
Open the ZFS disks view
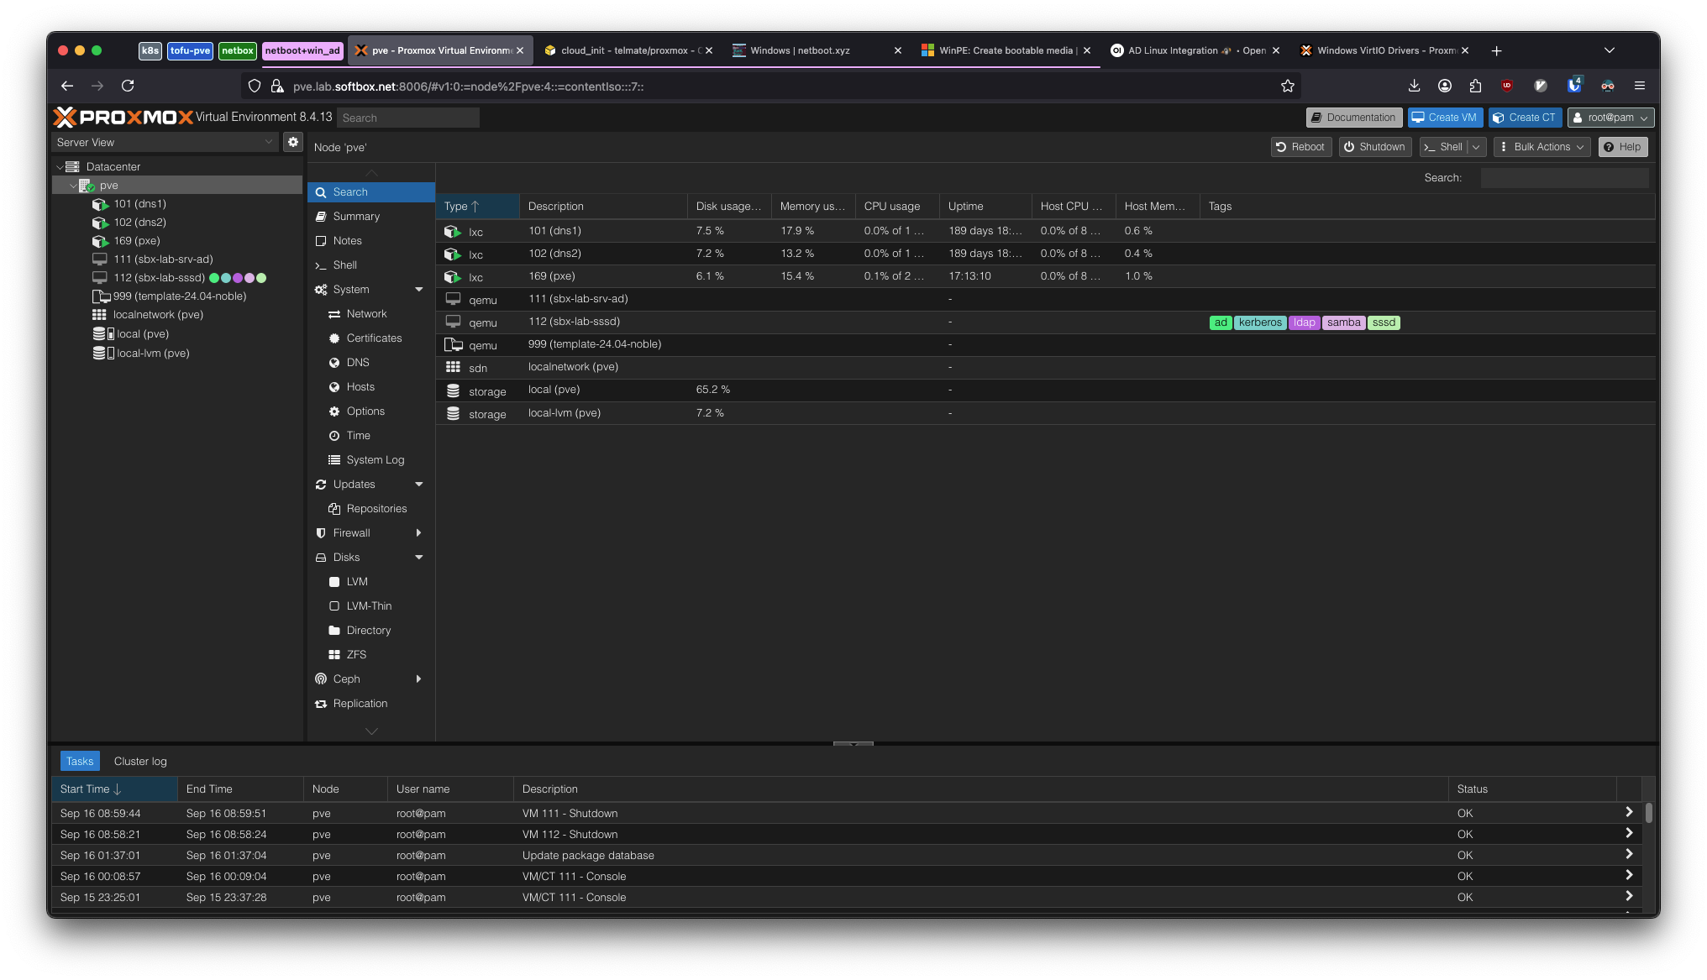357,654
